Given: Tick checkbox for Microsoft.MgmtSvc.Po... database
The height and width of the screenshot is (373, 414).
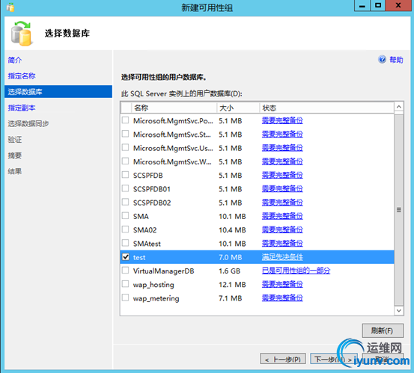Looking at the screenshot, I should click(x=126, y=120).
